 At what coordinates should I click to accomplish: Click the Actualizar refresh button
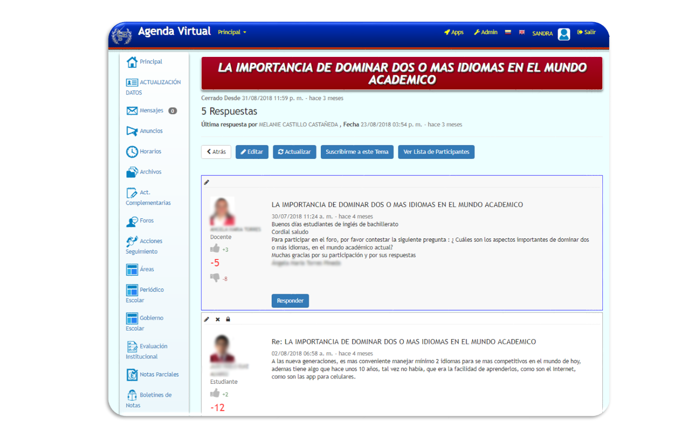click(295, 152)
